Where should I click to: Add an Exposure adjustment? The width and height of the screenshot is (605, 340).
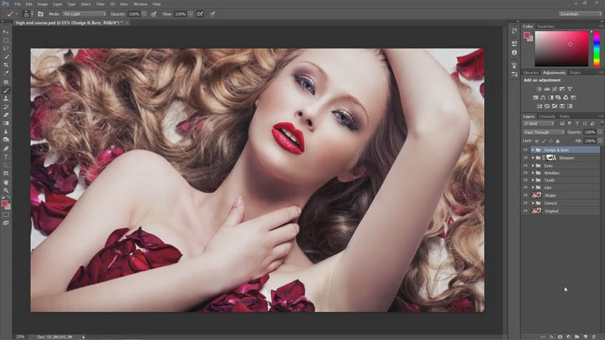(x=562, y=89)
